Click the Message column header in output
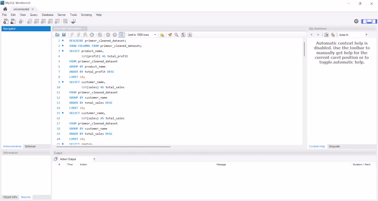The width and height of the screenshot is (378, 201). point(221,165)
